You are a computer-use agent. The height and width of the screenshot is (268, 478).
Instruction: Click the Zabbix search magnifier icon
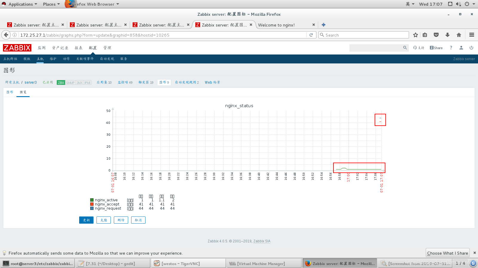coord(405,48)
